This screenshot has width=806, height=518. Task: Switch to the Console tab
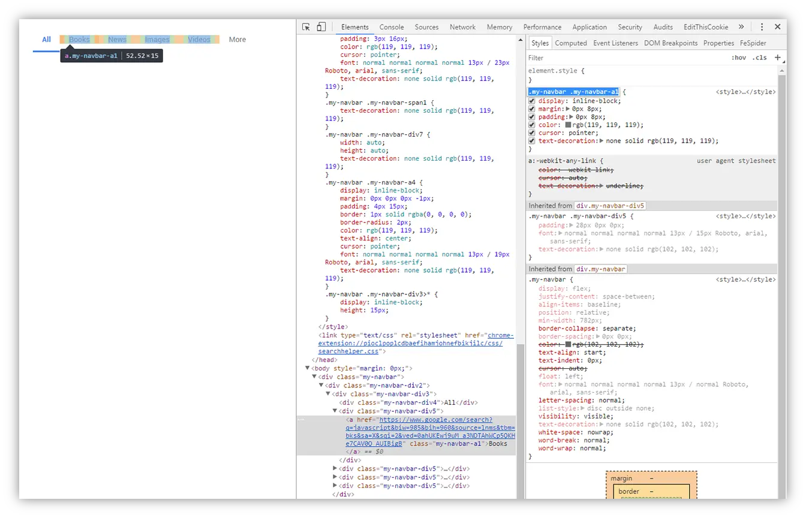pyautogui.click(x=392, y=27)
